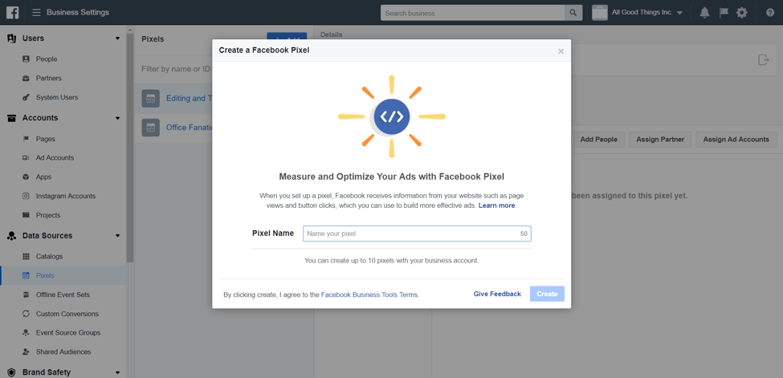
Task: Open Ad Accounts in the sidebar
Action: [55, 158]
